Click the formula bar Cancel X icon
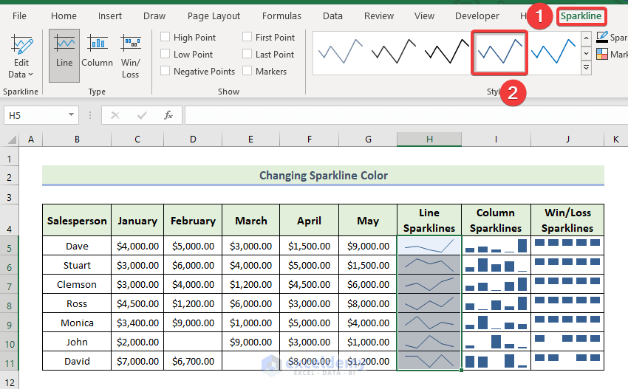The image size is (628, 389). tap(115, 115)
